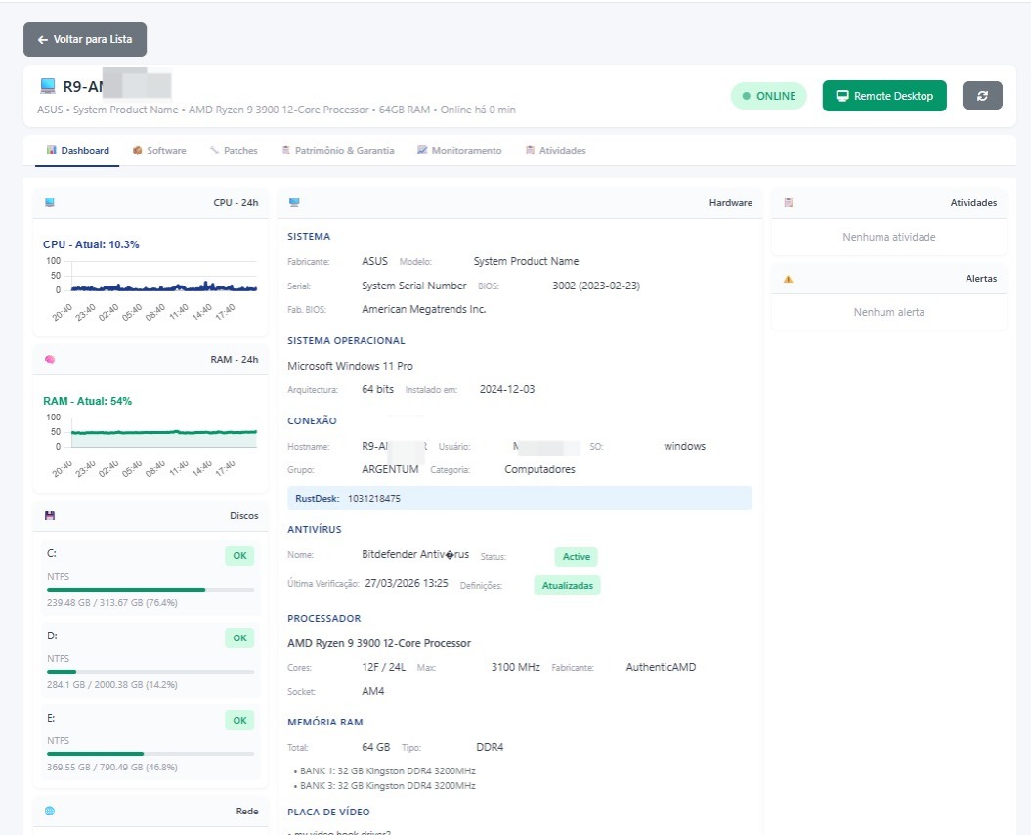
Task: Click drive C: usage progress bar
Action: pyautogui.click(x=150, y=590)
